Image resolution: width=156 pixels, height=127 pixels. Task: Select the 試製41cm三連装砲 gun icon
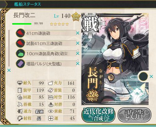coord(20,43)
